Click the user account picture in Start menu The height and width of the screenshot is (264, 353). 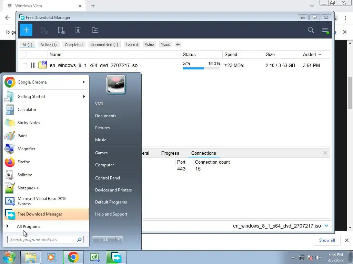pos(116,85)
